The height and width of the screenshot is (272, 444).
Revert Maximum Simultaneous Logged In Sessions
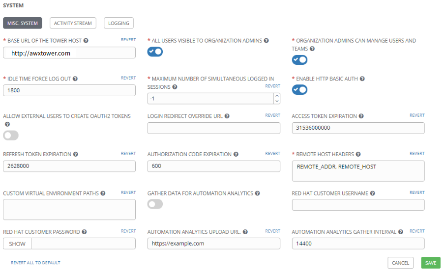pyautogui.click(x=273, y=86)
